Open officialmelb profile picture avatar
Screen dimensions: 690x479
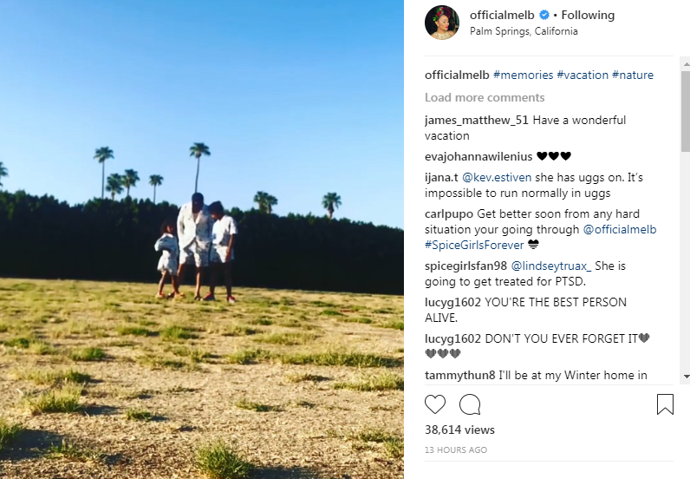[442, 23]
